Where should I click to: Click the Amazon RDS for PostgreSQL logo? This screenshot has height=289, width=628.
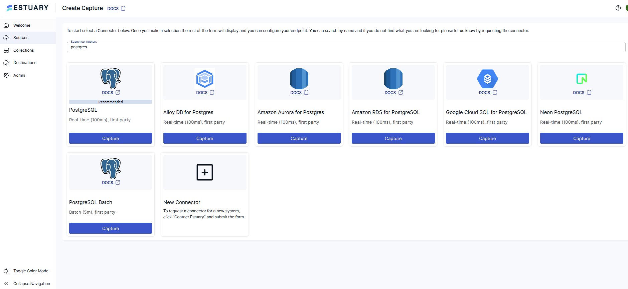click(x=393, y=79)
